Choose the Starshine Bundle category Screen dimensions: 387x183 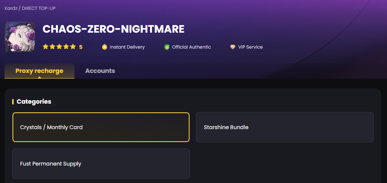coord(284,127)
